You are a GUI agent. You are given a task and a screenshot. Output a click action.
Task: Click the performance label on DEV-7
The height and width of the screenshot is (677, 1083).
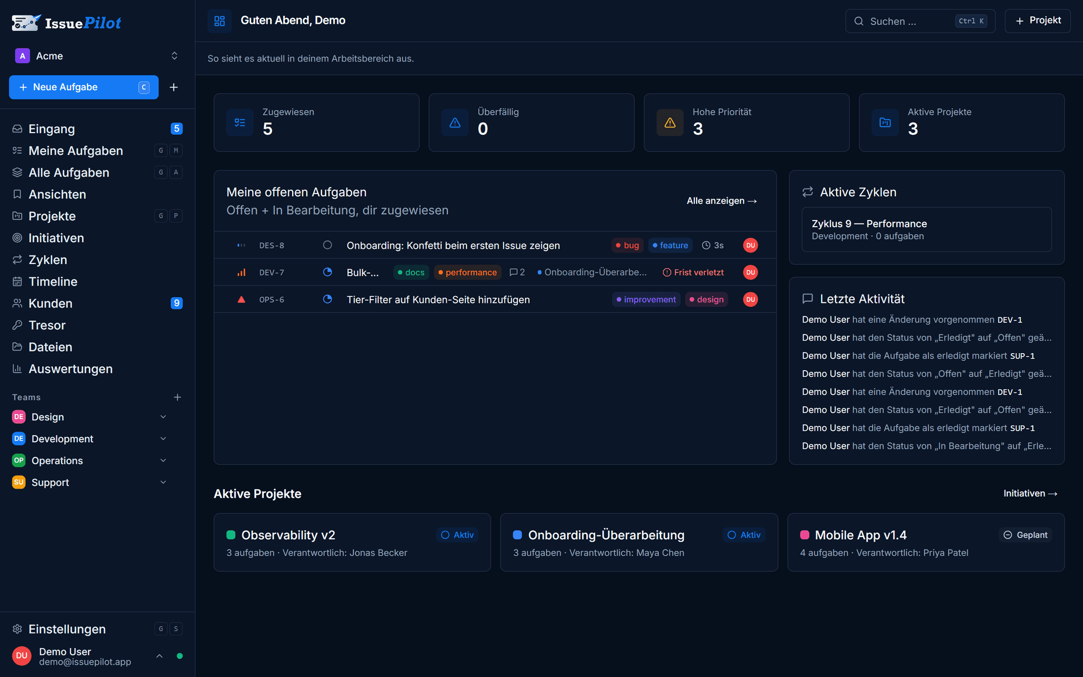coord(468,272)
